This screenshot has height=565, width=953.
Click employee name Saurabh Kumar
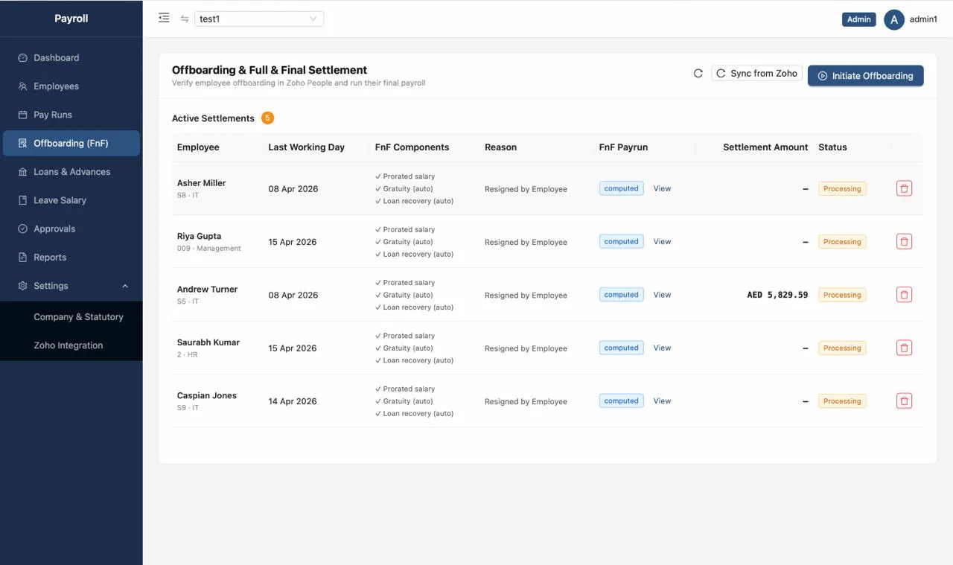(x=208, y=342)
